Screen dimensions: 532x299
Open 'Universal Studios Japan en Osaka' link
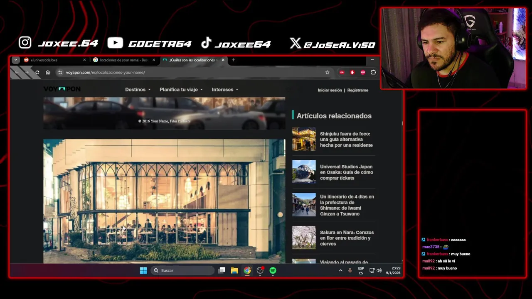pos(347,172)
